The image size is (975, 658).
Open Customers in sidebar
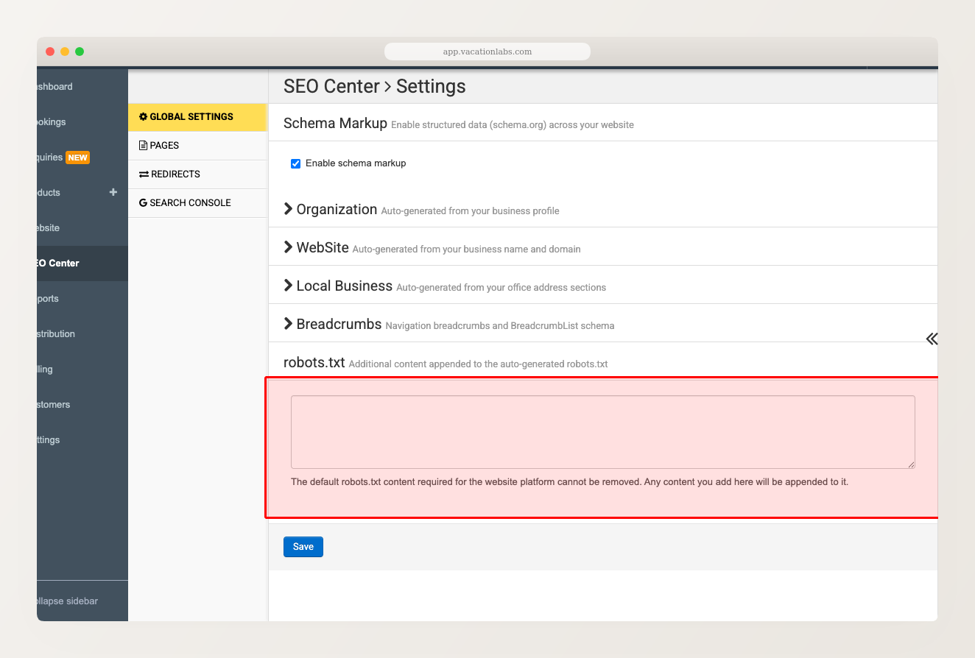(82, 405)
